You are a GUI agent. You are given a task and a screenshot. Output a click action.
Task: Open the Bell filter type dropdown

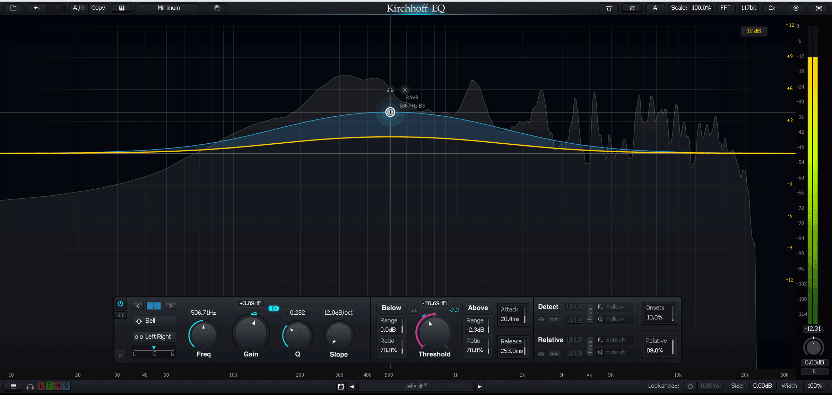coord(154,321)
